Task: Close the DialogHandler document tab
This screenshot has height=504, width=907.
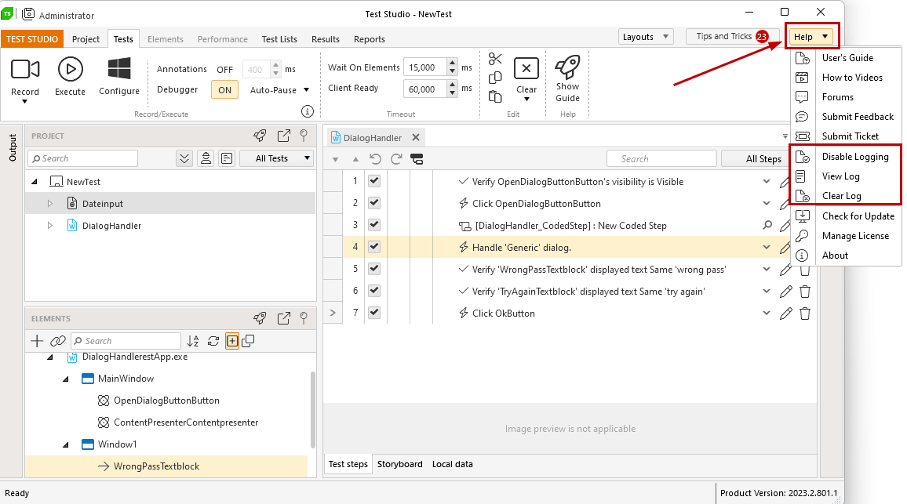Action: [415, 137]
